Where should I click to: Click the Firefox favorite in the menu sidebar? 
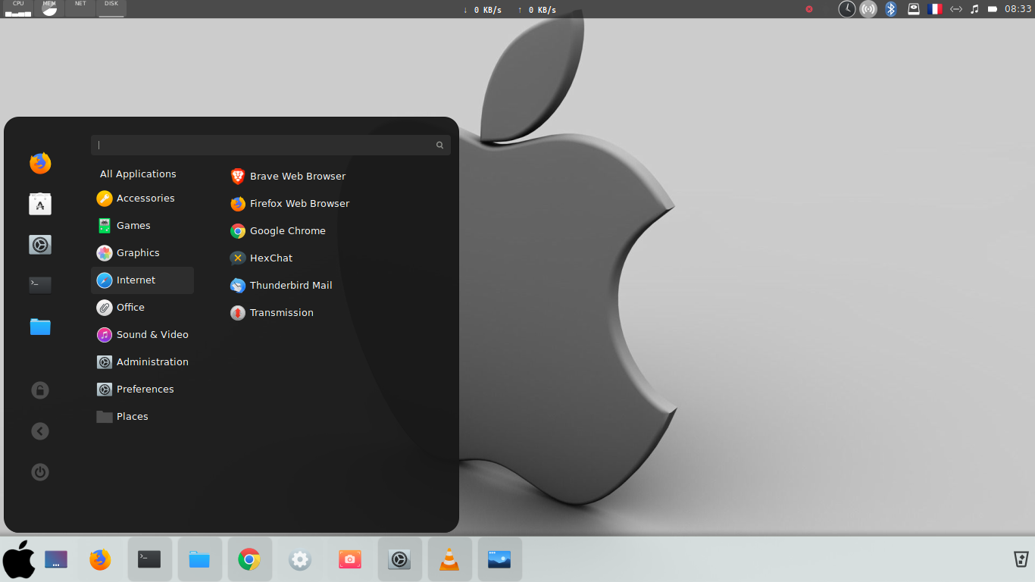tap(40, 163)
